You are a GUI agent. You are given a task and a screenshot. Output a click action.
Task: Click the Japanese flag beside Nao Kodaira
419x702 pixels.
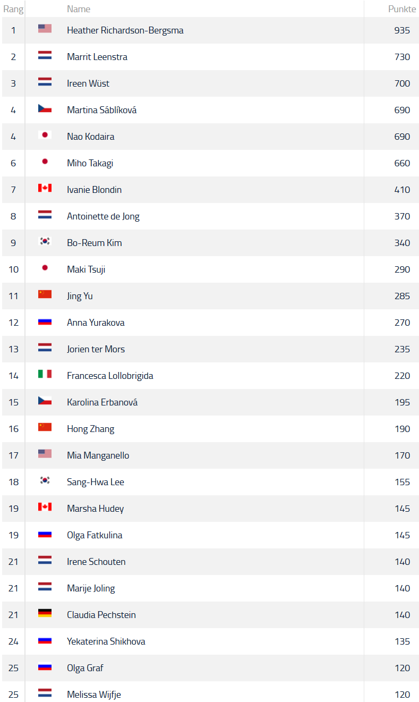45,135
